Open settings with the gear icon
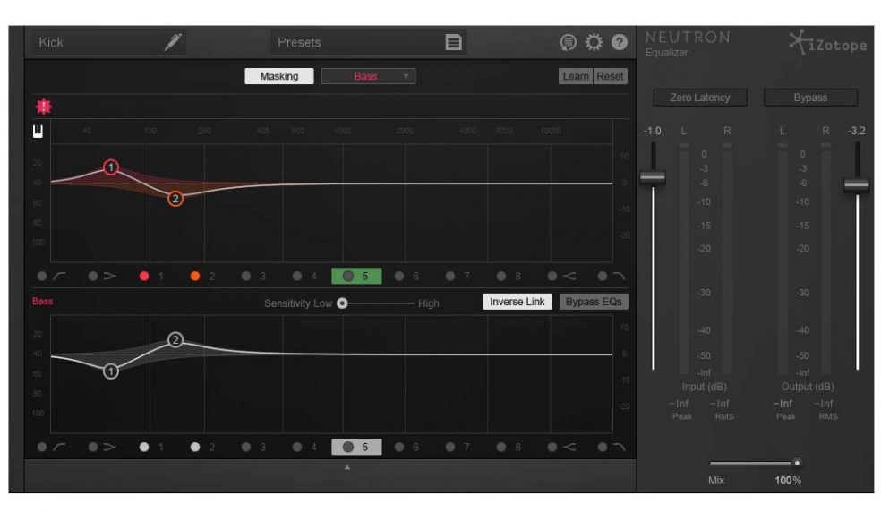881x512 pixels. 594,42
